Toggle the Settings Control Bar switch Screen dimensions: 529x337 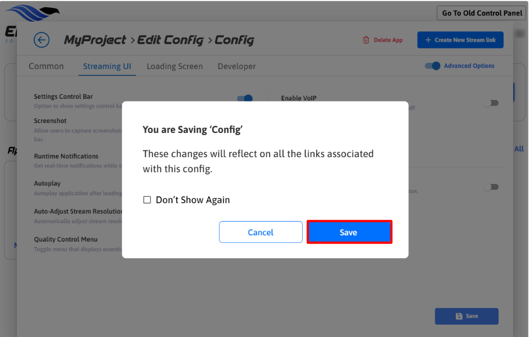[245, 98]
